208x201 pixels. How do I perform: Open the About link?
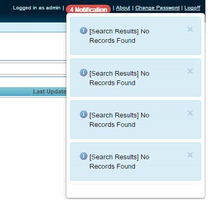[x=123, y=8]
